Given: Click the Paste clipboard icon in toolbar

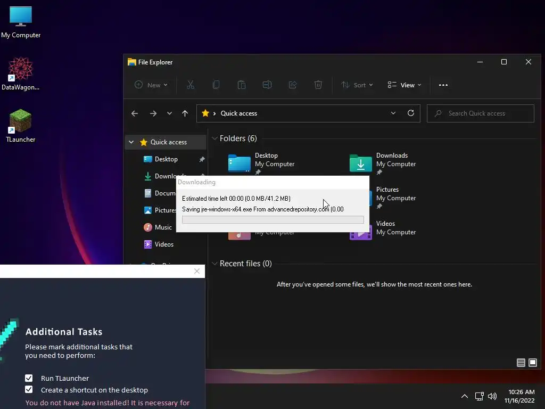Looking at the screenshot, I should click(242, 85).
